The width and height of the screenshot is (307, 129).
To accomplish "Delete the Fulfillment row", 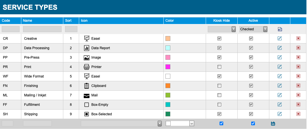I will [x=298, y=104].
